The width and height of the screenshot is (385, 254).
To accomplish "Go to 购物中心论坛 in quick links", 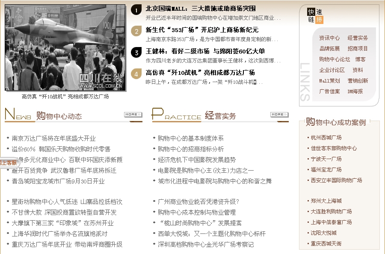I will click(x=335, y=59).
